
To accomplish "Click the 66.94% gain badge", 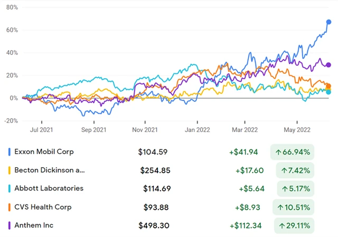I will pos(292,152).
